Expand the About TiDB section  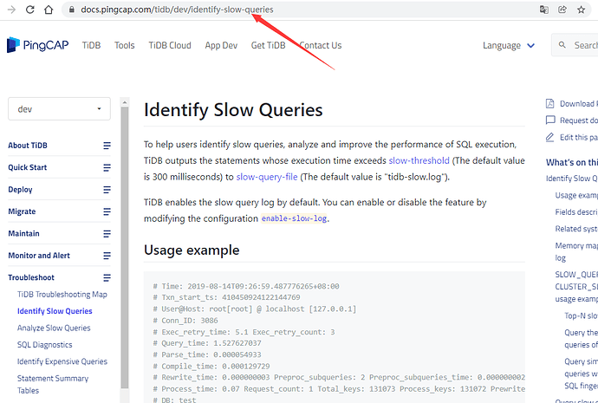click(x=107, y=146)
